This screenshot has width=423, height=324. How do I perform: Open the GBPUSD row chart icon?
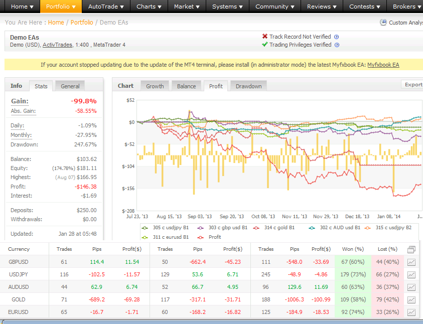point(411,262)
